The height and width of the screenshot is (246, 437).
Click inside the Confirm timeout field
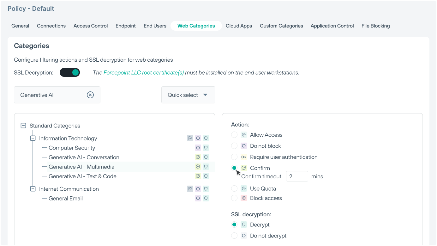(x=297, y=176)
